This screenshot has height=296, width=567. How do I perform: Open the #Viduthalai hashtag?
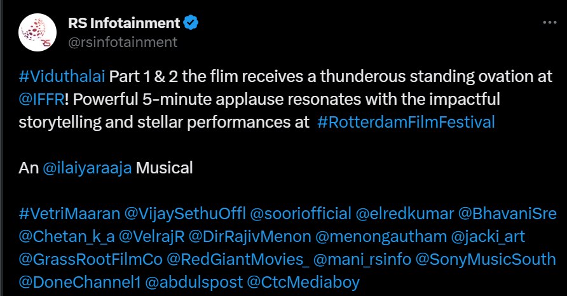click(x=63, y=77)
